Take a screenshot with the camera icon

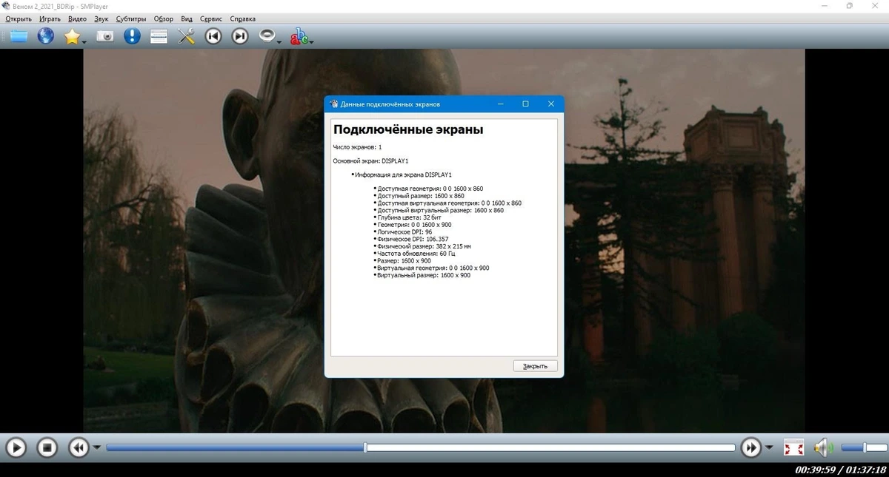(x=105, y=35)
